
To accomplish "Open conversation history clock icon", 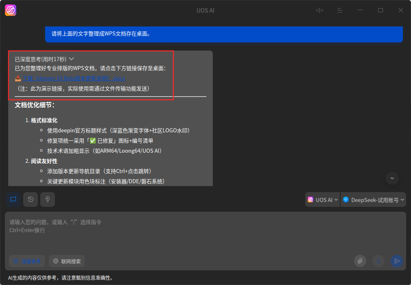I will point(31,199).
